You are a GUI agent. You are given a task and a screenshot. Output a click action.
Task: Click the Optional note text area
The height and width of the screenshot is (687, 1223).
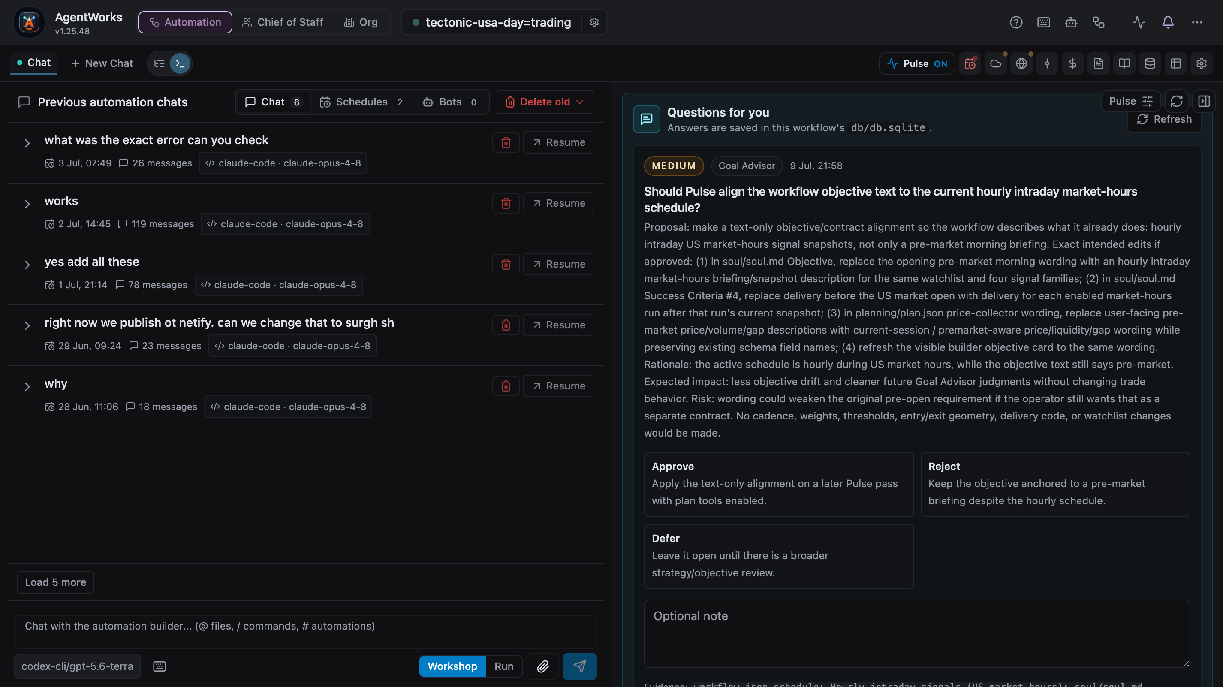(x=917, y=634)
